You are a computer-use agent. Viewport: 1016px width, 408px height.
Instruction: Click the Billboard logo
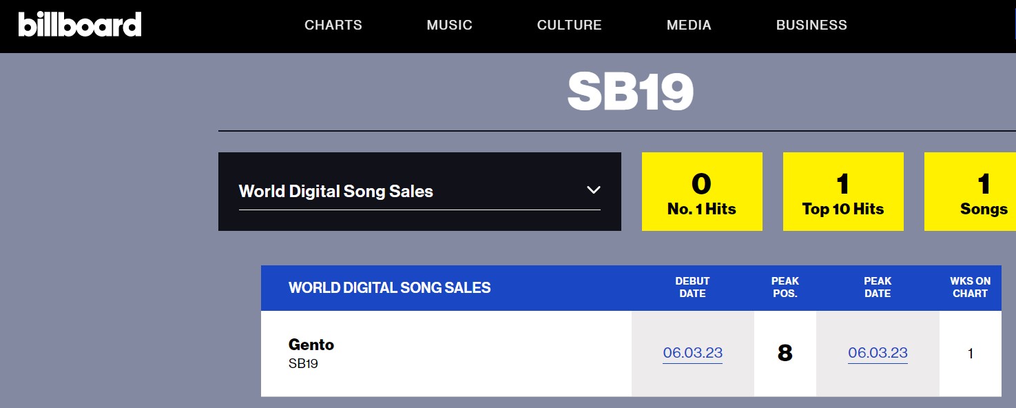pyautogui.click(x=80, y=25)
